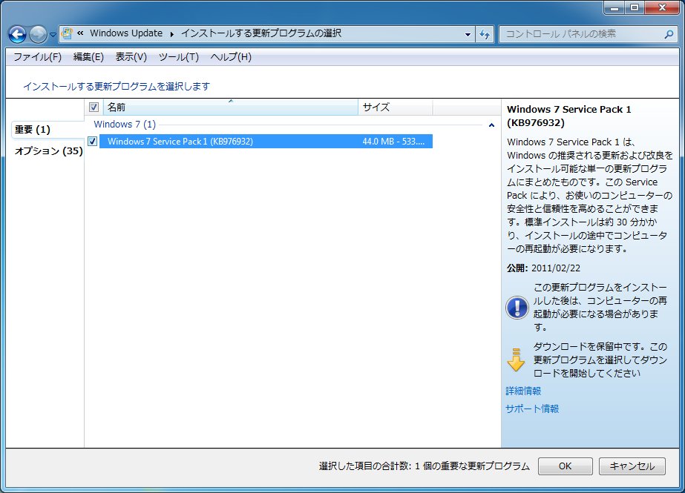The image size is (685, 493).
Task: Click the OK button
Action: pyautogui.click(x=566, y=466)
